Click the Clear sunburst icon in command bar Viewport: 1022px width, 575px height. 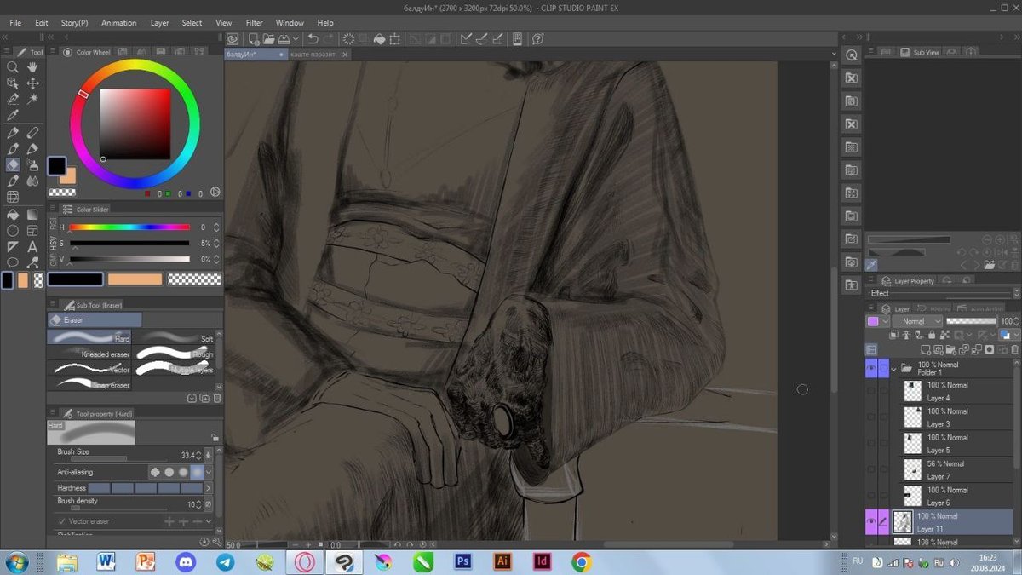348,38
